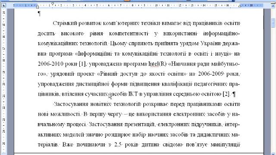Viewport: 276px width, 155px height.
Task: Click the word "кваліфікації"
Action: [177, 84]
